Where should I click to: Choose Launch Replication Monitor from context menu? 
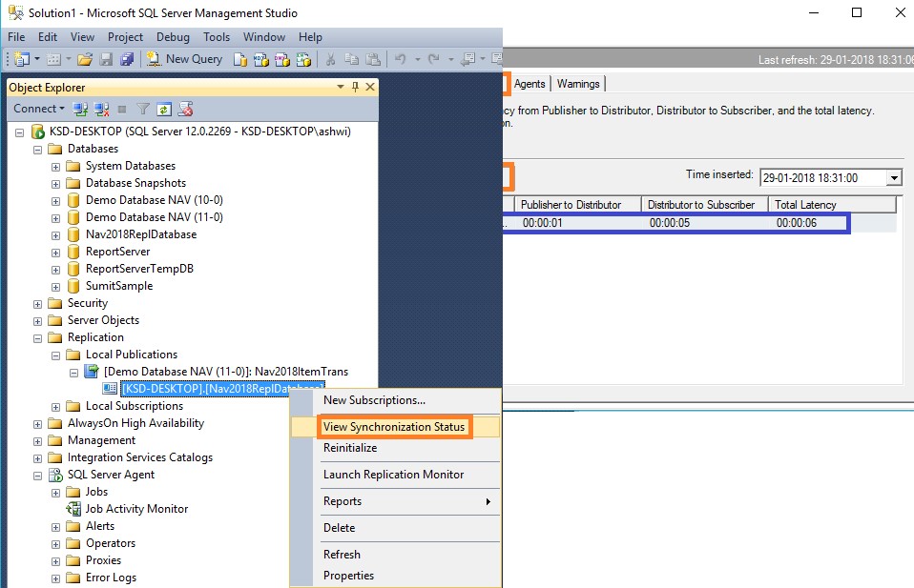pyautogui.click(x=393, y=475)
